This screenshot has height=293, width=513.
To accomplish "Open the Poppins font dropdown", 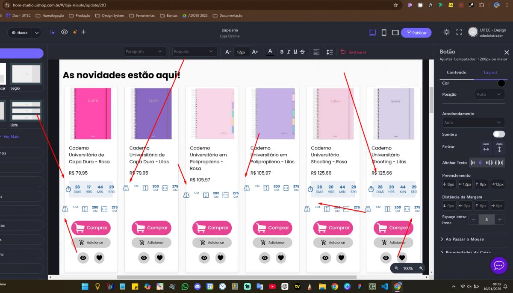I will (195, 52).
